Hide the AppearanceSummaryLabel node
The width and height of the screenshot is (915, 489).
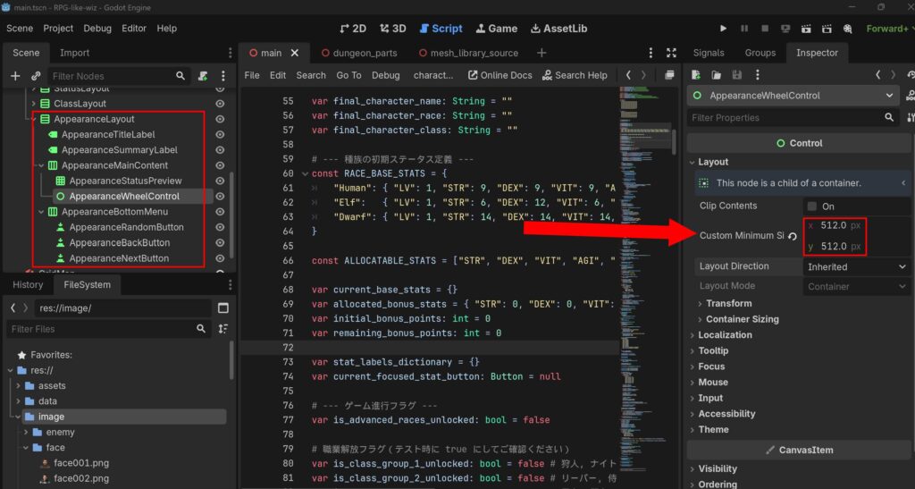tap(220, 150)
